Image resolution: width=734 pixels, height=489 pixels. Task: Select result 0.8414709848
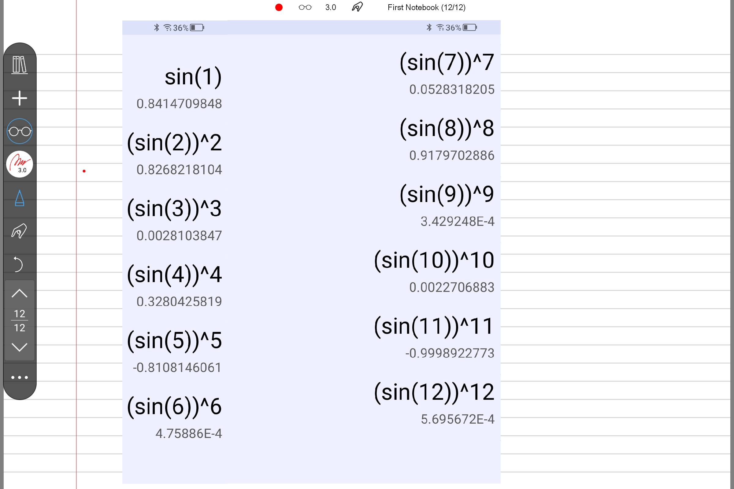(x=179, y=104)
